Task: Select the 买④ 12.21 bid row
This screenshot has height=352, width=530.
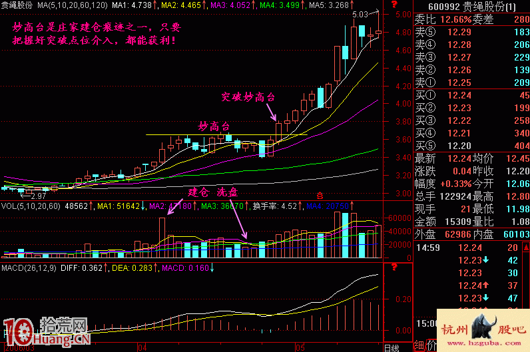Action: [x=472, y=133]
